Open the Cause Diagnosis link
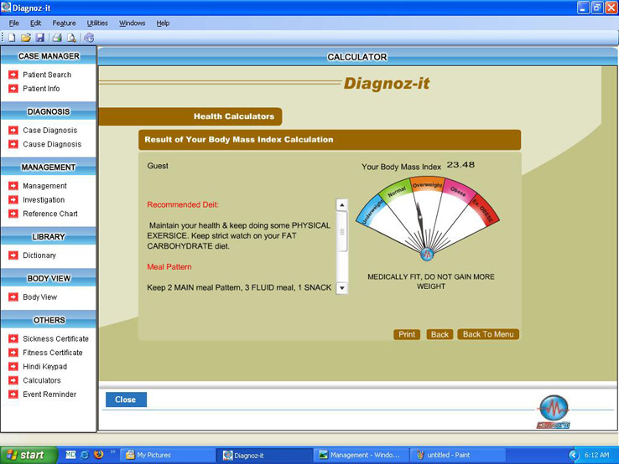Screen dimensions: 619x464 click(52, 144)
